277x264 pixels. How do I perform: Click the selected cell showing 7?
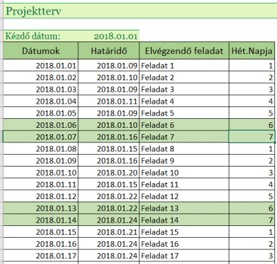pyautogui.click(x=252, y=137)
